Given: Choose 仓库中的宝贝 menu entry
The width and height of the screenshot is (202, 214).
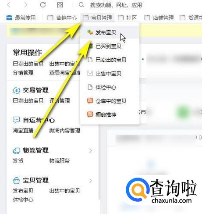Looking at the screenshot, I should point(110,101).
